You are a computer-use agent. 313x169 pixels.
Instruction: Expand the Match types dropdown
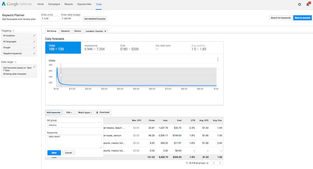[85, 112]
